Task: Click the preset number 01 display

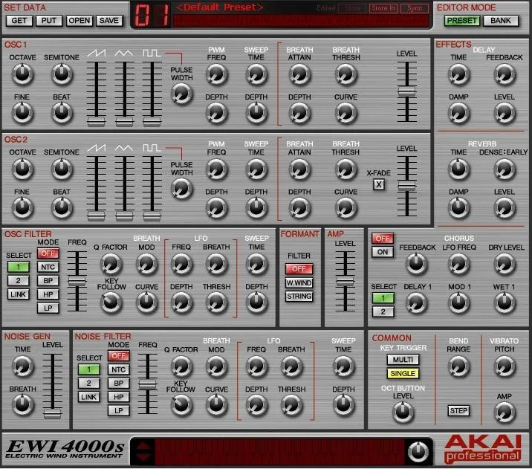Action: tap(152, 16)
